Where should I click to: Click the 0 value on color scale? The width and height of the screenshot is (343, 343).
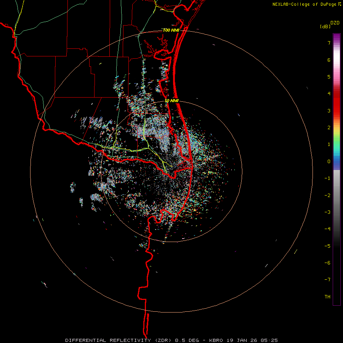click(x=329, y=162)
